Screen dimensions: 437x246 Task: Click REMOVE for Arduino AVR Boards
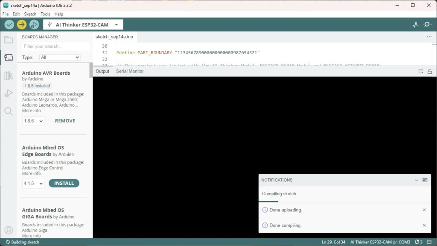coord(65,121)
